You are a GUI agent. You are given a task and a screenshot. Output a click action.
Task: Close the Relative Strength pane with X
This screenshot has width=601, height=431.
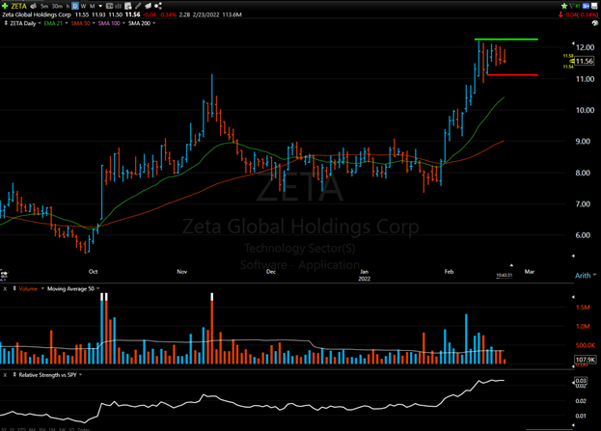click(5, 375)
